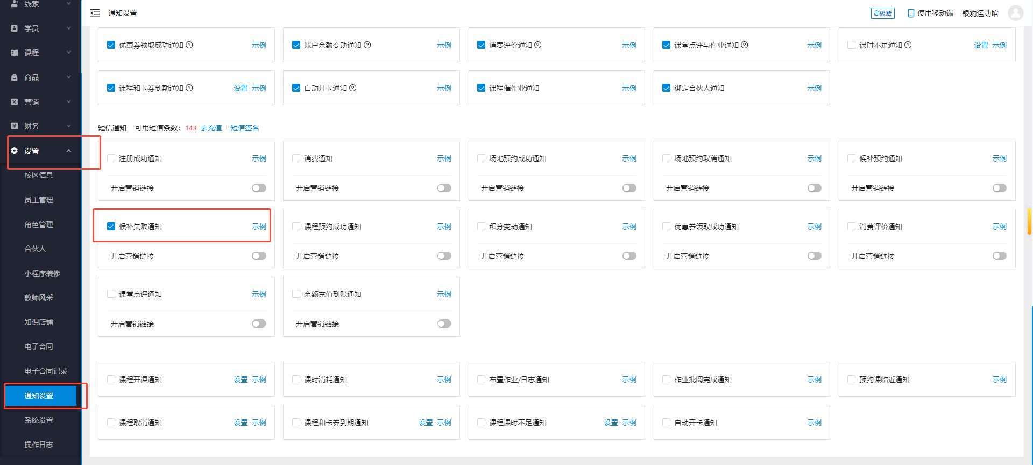This screenshot has height=465, width=1033.
Task: Enable 开启营销链接 toggle under 候补预约通知
Action: 1000,188
